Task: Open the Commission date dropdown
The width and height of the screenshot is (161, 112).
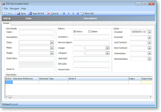Action: coord(149,53)
